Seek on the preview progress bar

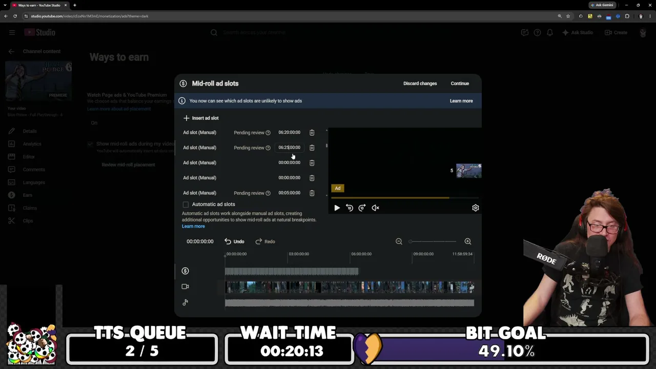[405, 198]
